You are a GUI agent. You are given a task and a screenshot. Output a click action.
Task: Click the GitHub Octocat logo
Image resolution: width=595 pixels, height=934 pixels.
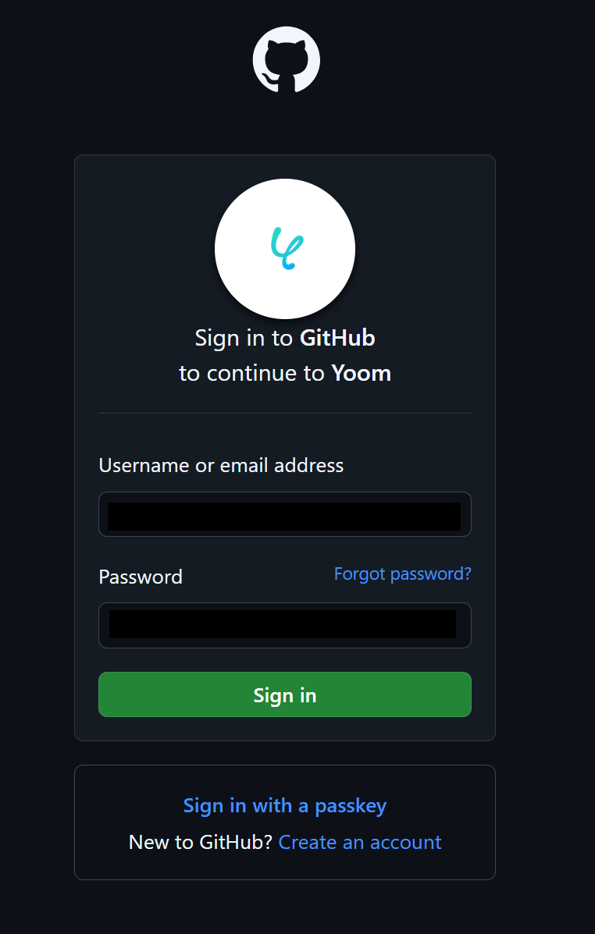click(286, 59)
